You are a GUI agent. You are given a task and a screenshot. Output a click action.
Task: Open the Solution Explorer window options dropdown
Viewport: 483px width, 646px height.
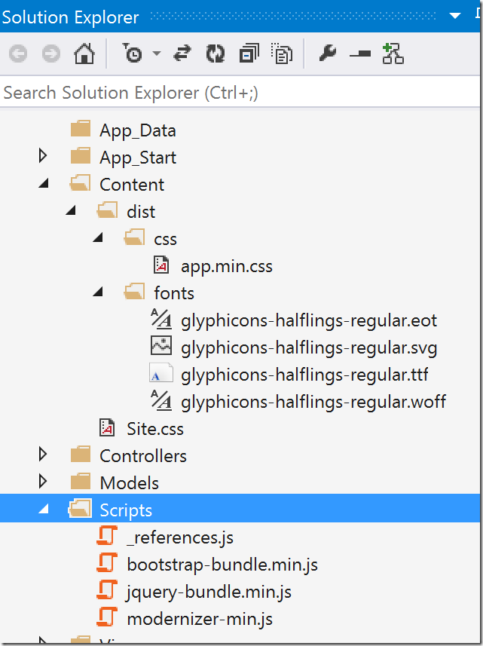click(x=454, y=16)
